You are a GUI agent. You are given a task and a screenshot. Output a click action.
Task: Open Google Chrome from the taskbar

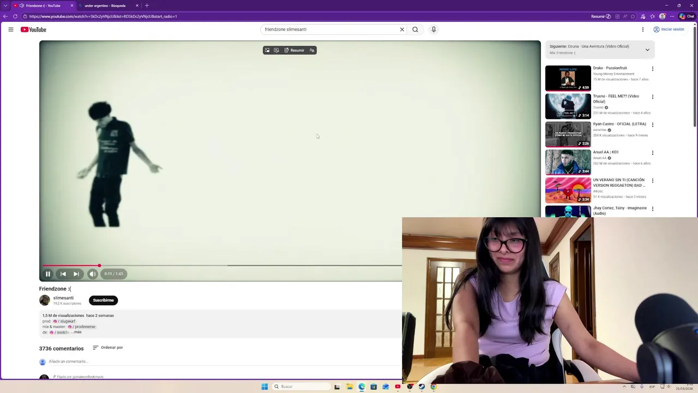point(434,386)
